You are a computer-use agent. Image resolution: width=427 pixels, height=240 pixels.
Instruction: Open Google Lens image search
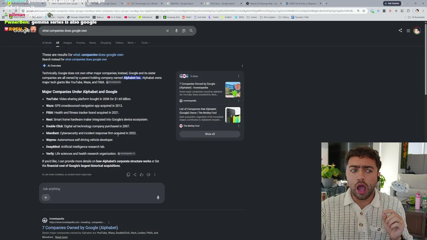coord(184,31)
